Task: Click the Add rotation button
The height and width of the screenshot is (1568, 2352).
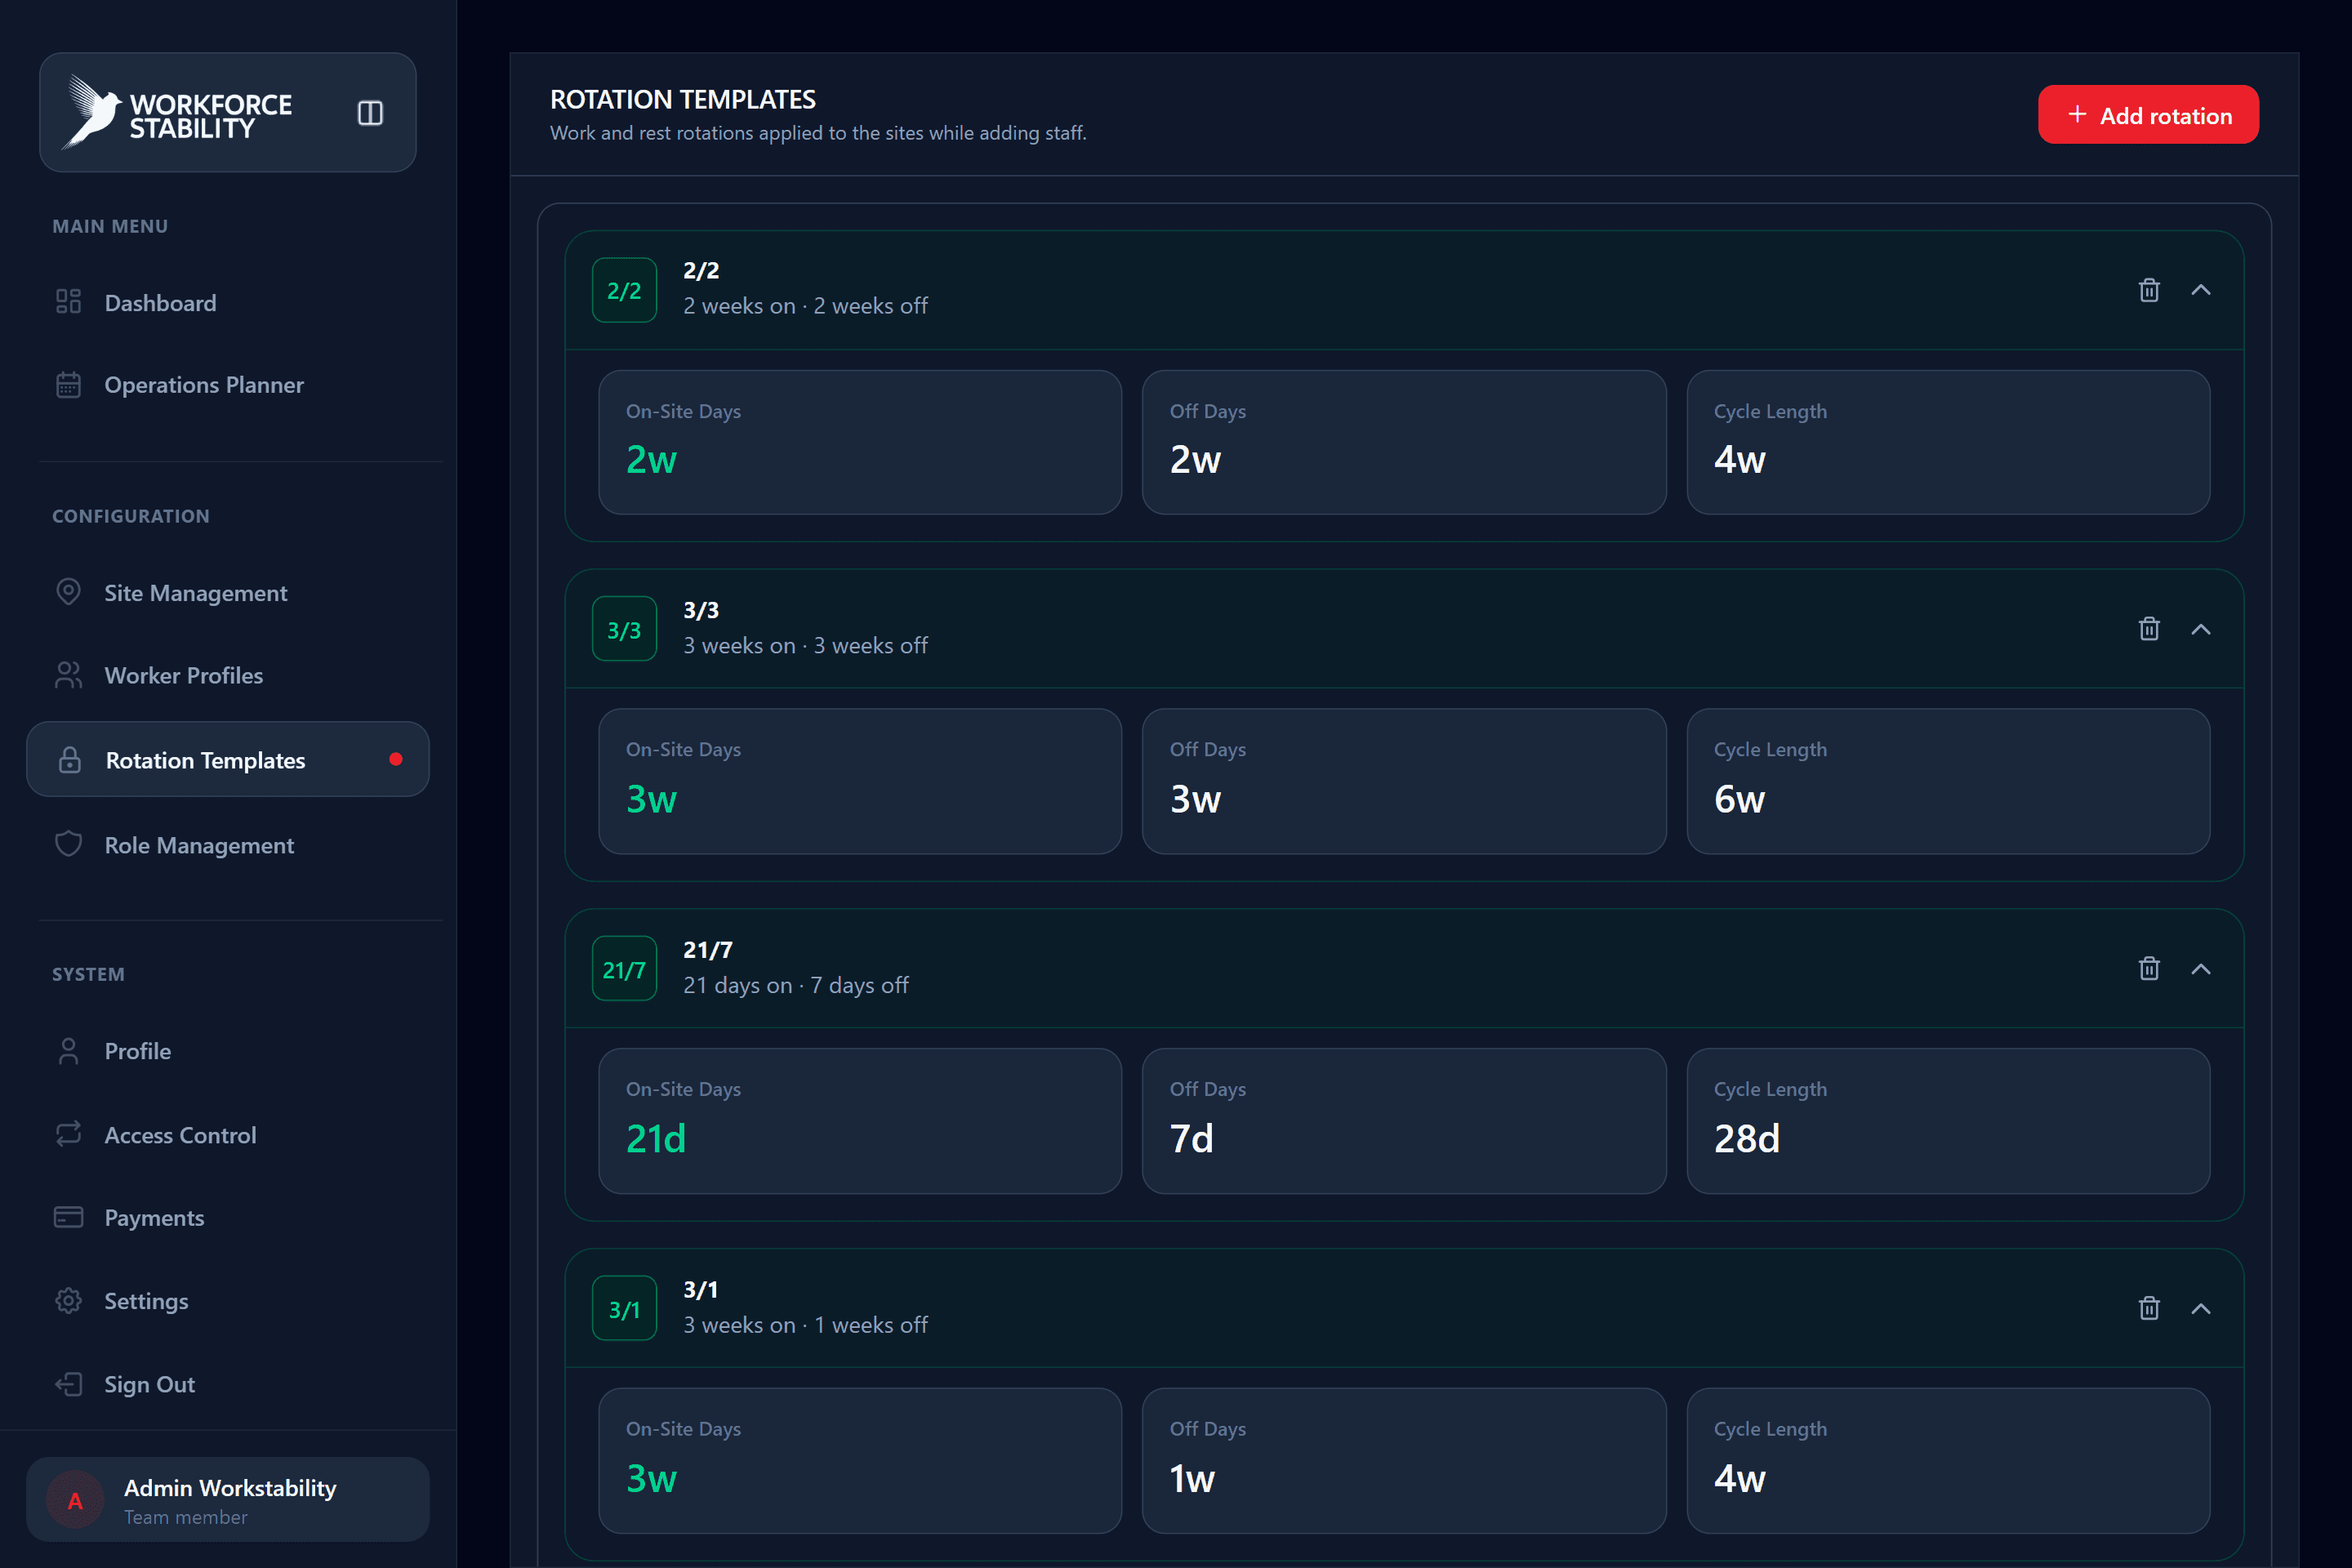Action: tap(2148, 114)
